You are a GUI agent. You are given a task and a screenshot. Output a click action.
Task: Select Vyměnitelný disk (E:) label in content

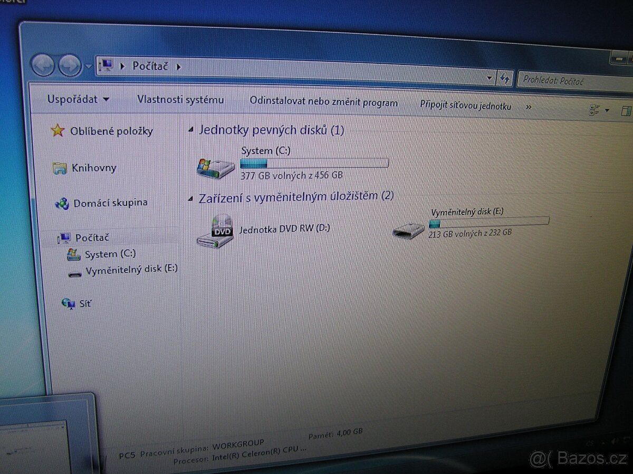pyautogui.click(x=467, y=212)
